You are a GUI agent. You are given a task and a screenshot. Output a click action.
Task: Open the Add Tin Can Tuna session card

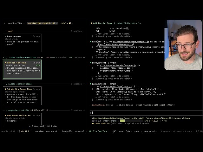[x=22, y=69]
